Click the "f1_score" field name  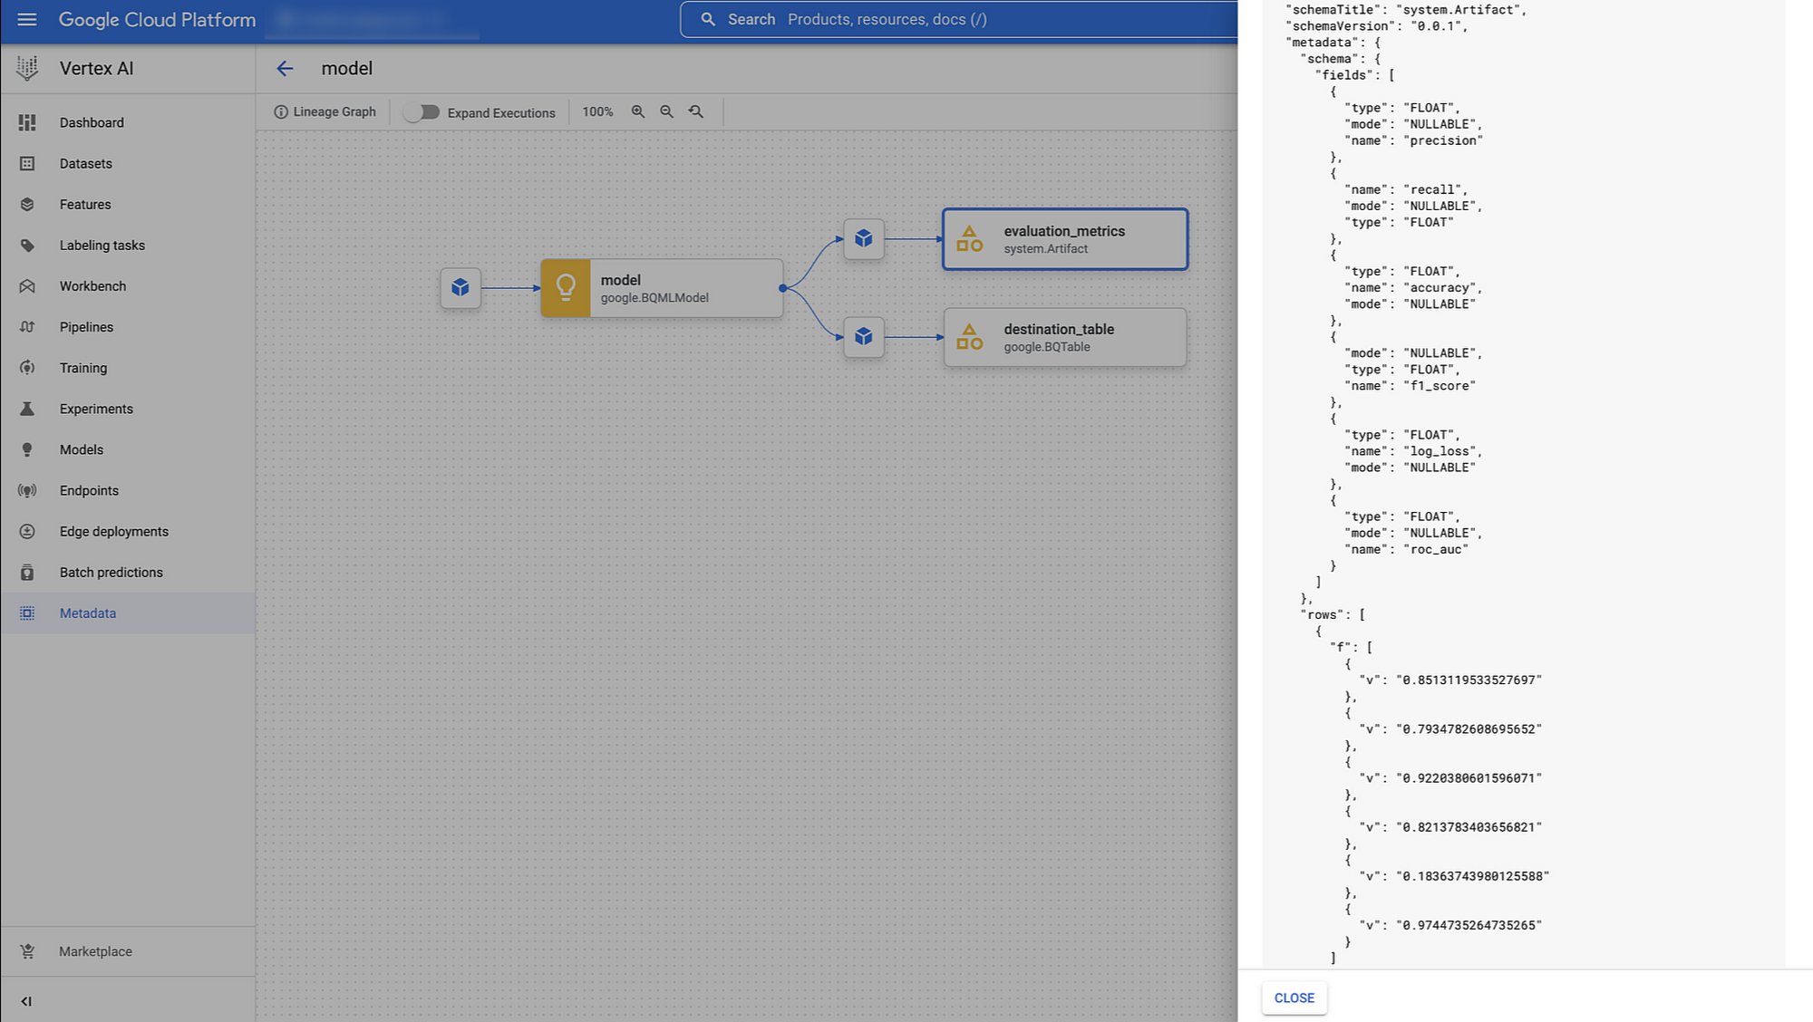click(x=1440, y=386)
